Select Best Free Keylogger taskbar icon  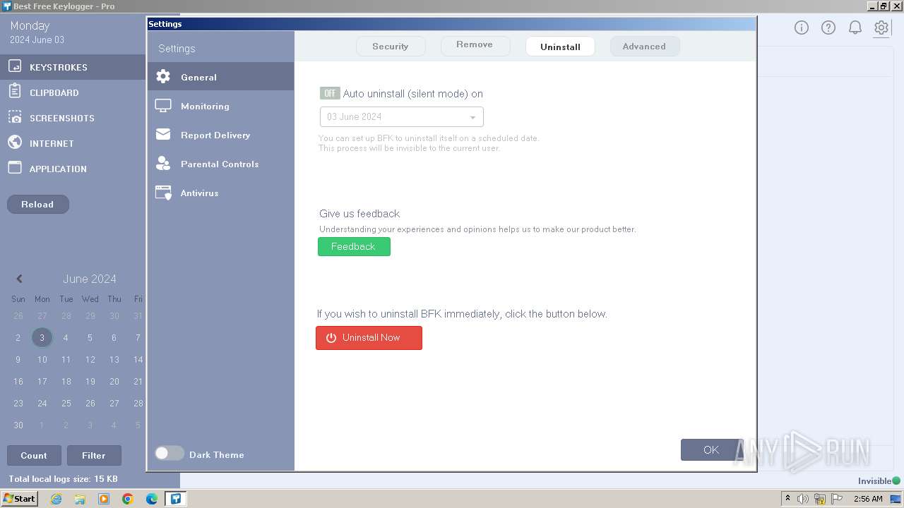(176, 499)
